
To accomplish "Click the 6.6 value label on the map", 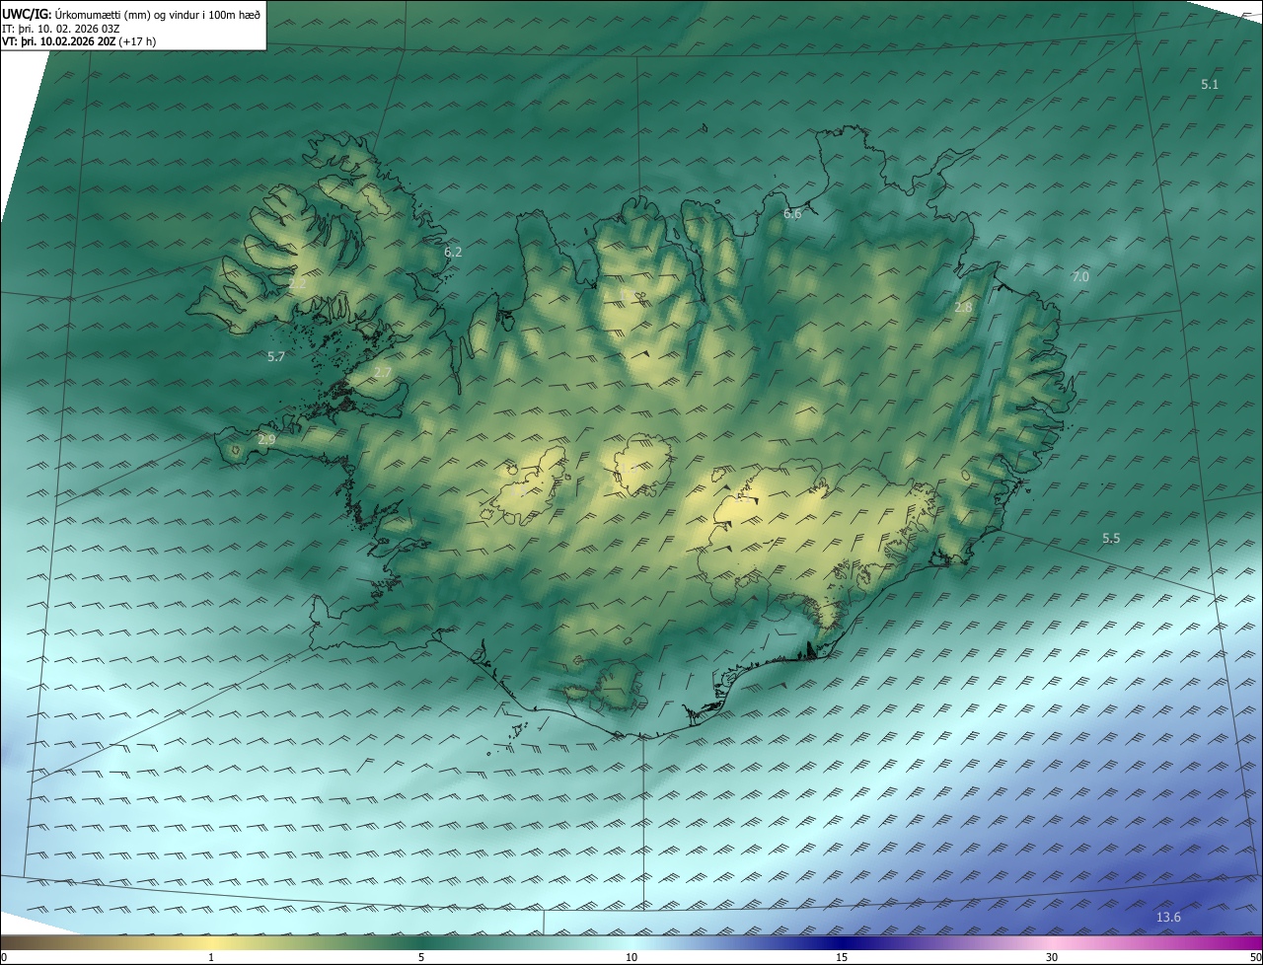I will tap(792, 214).
